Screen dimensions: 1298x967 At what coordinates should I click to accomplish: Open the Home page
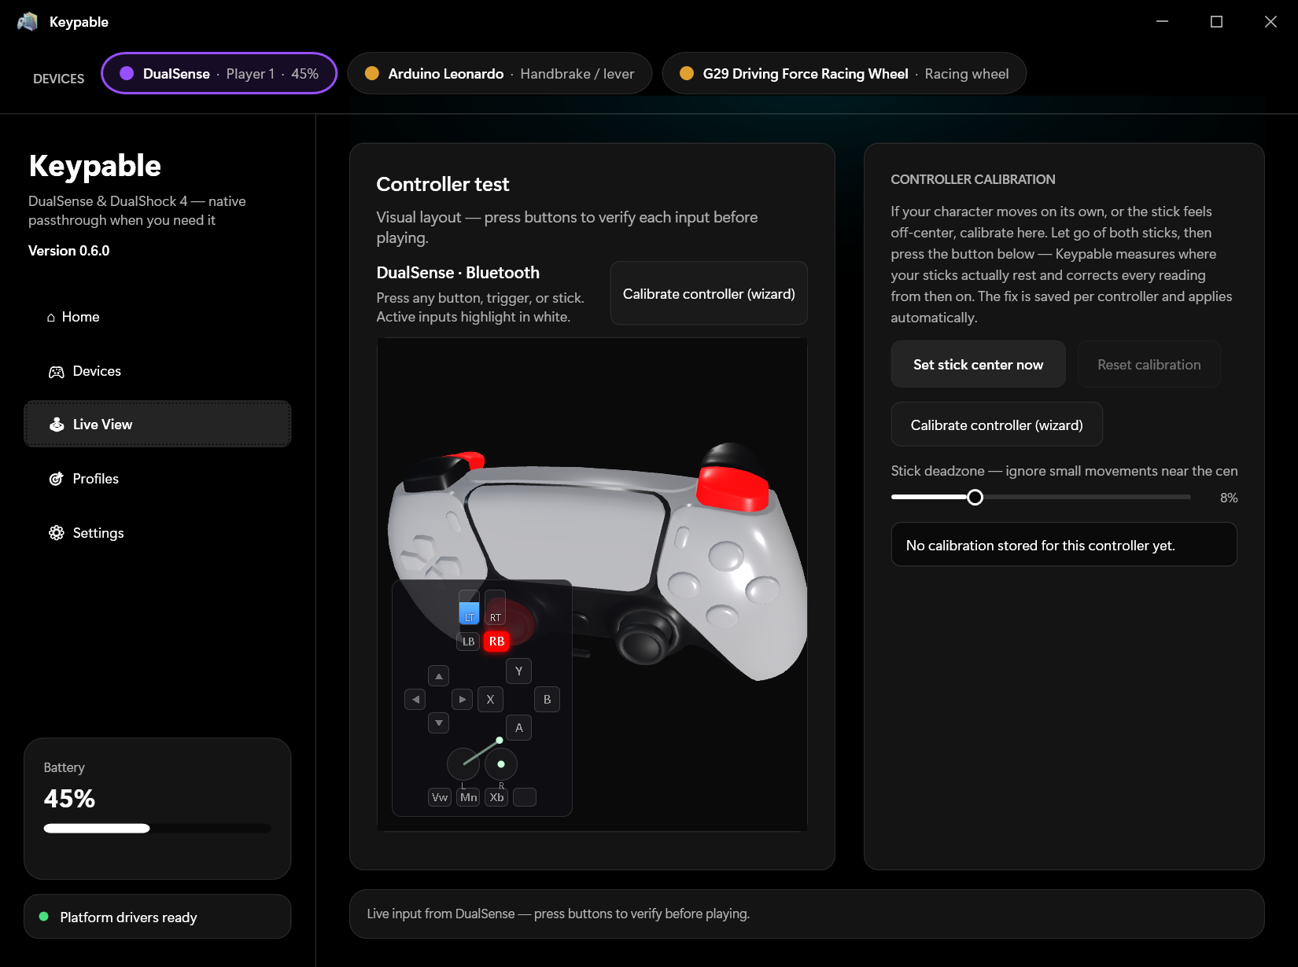pyautogui.click(x=157, y=317)
